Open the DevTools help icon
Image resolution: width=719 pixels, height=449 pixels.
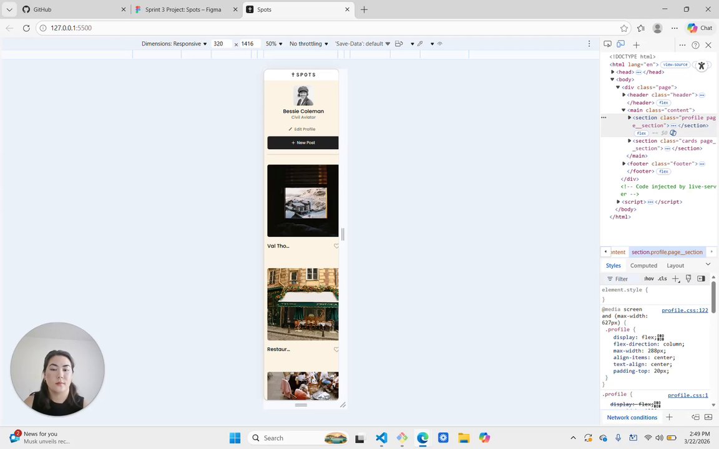coord(696,45)
